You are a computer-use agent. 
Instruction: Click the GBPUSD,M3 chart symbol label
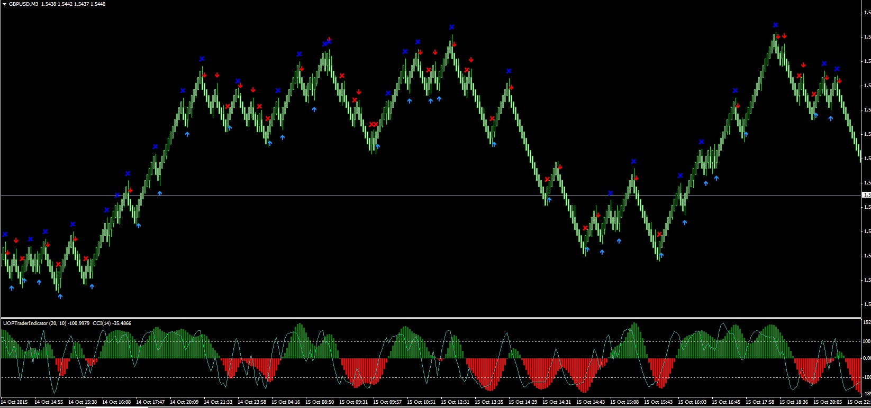point(23,4)
